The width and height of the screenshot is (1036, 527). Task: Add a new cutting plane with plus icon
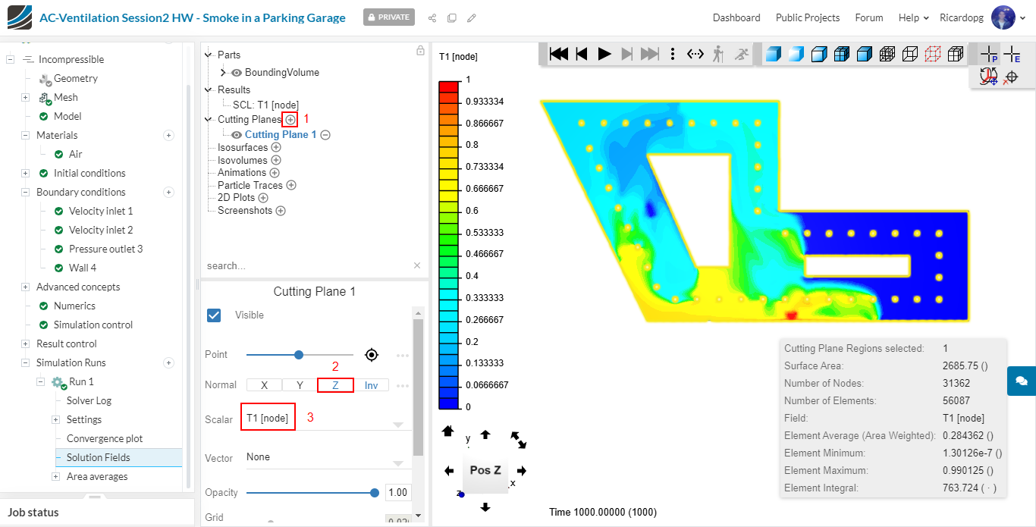click(290, 119)
